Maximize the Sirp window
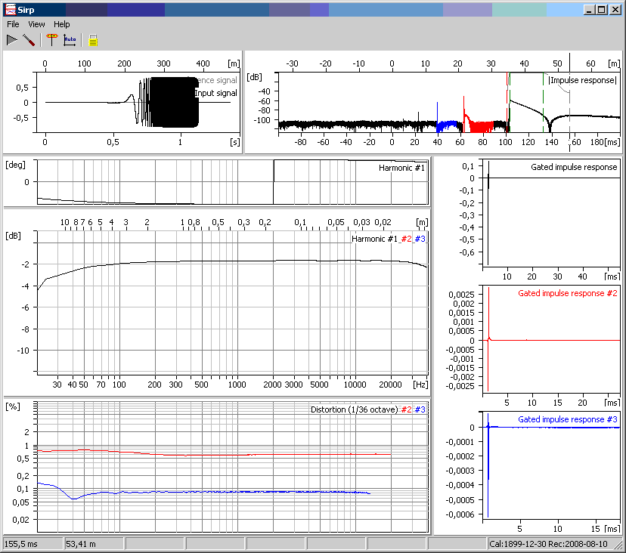The width and height of the screenshot is (626, 553). (602, 10)
